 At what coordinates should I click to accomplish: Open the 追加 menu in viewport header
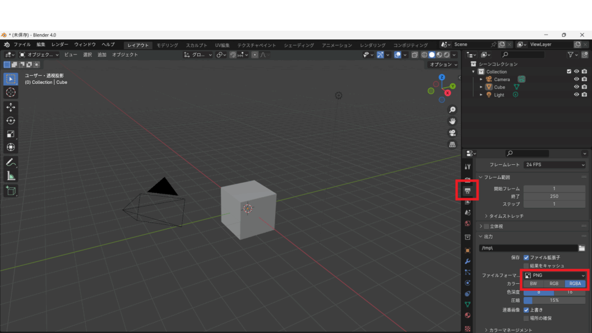coord(102,55)
